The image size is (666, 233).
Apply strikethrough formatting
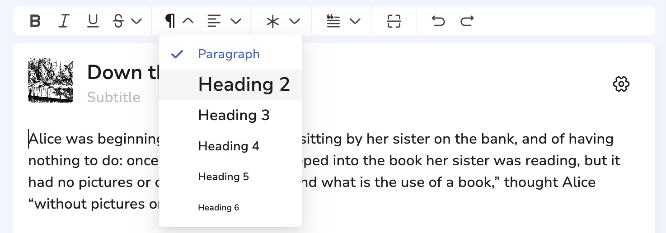(118, 21)
